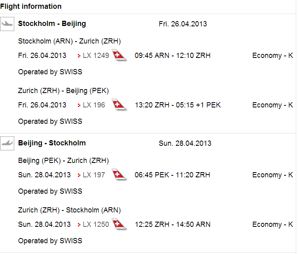
Task: Open flight number LX 1249 details
Action: pyautogui.click(x=96, y=56)
